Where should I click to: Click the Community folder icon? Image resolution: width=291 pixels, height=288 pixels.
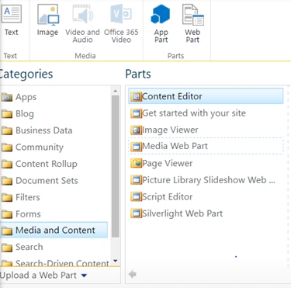[7, 147]
